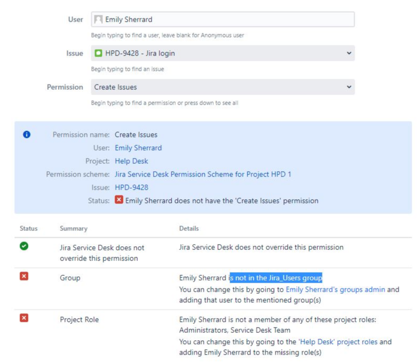Viewport: 418px width, 363px height.
Task: Click the User field label
Action: click(x=75, y=20)
